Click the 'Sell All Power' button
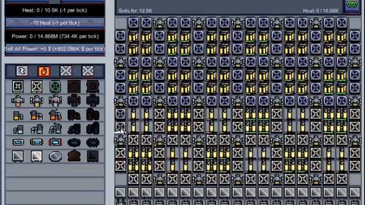The height and width of the screenshot is (205, 365). tap(55, 49)
